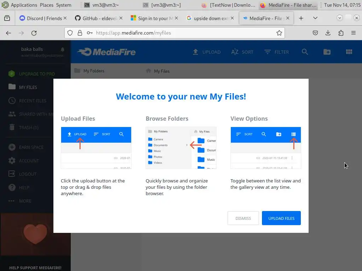Screen dimensions: 362x271
Task: Close the Discord tab
Action: tap(65, 18)
